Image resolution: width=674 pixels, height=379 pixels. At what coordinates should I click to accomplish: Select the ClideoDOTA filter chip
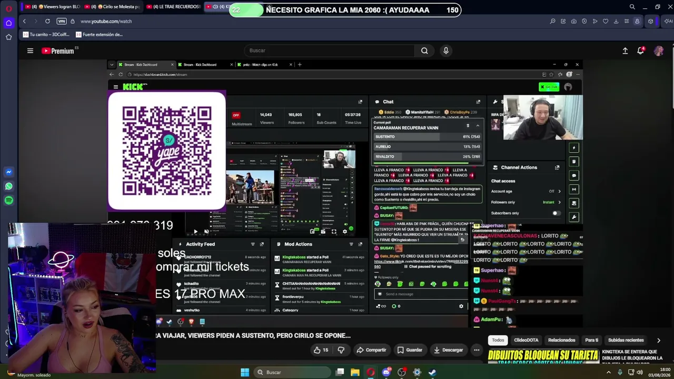click(526, 340)
